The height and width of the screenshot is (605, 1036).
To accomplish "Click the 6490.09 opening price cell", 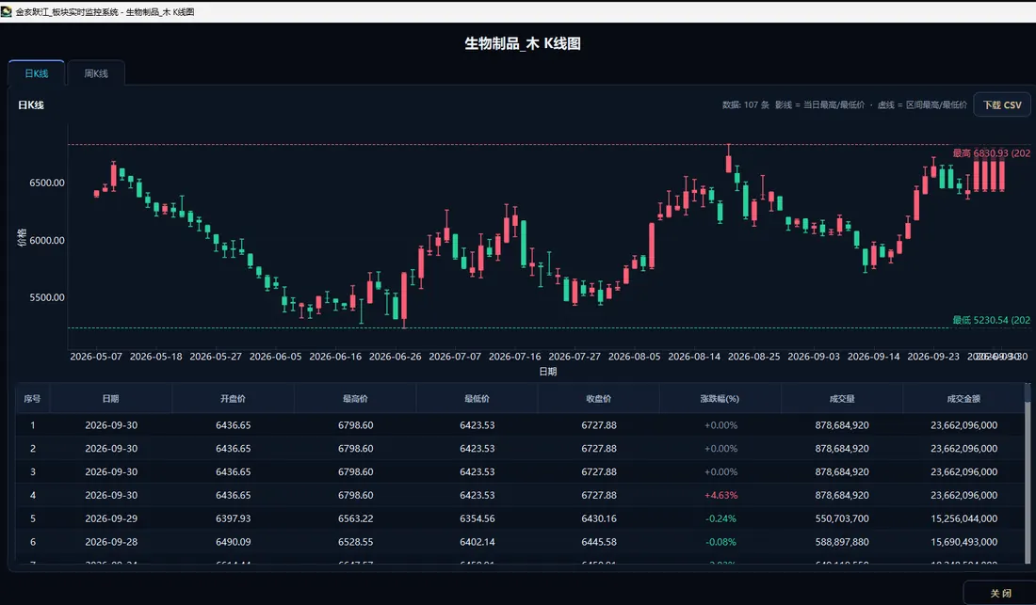I will [234, 542].
